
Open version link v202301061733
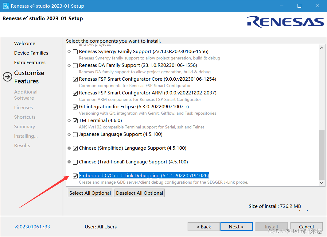(32, 227)
